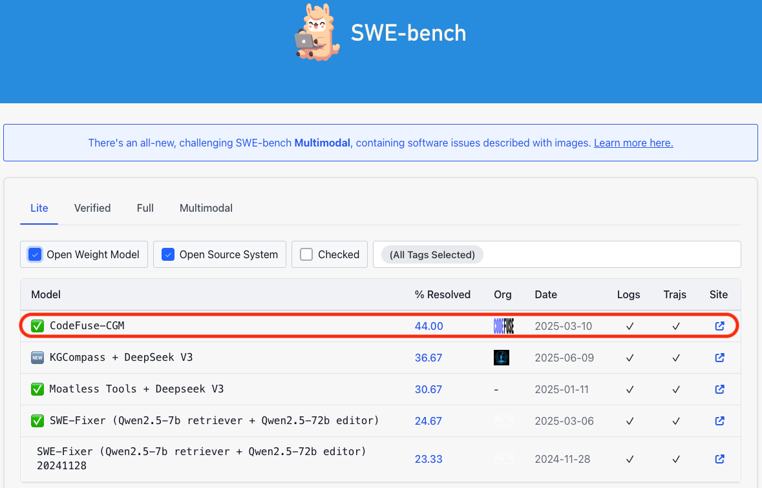The image size is (762, 488).
Task: Click the Trajs checkmark for KGCompass row
Action: click(676, 358)
